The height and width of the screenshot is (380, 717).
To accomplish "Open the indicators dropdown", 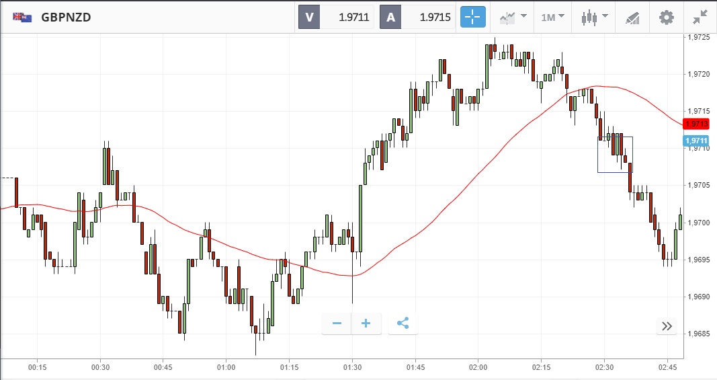I will [512, 17].
